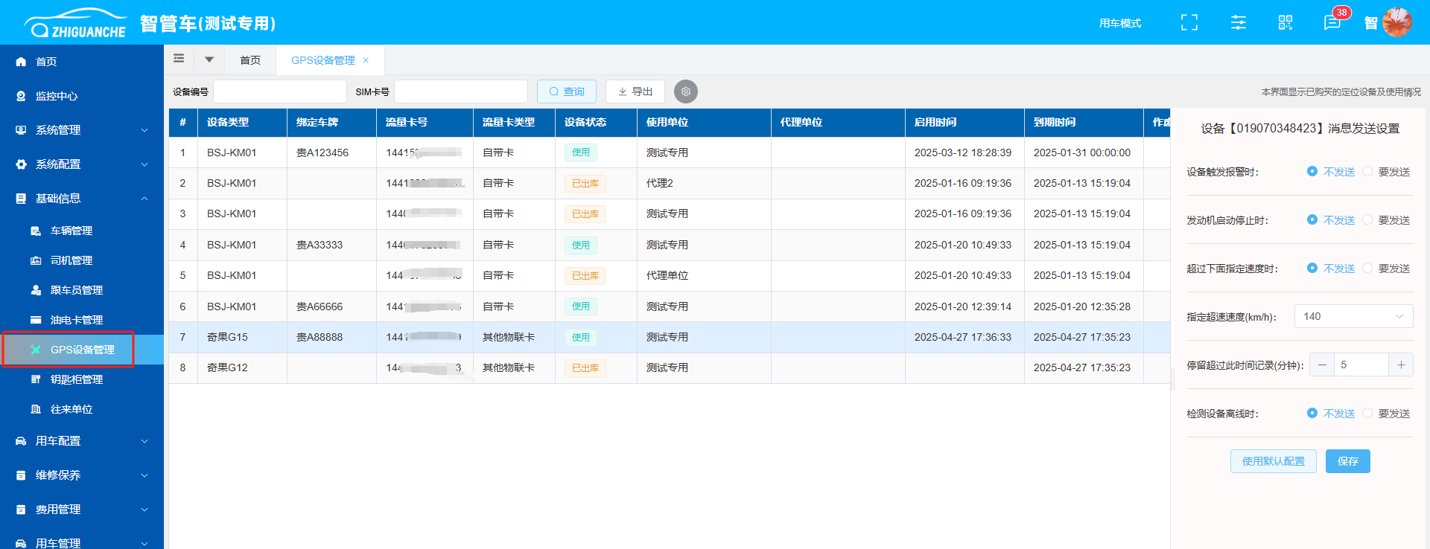The height and width of the screenshot is (549, 1430).
Task: Switch to the 首页 tab
Action: 250,60
